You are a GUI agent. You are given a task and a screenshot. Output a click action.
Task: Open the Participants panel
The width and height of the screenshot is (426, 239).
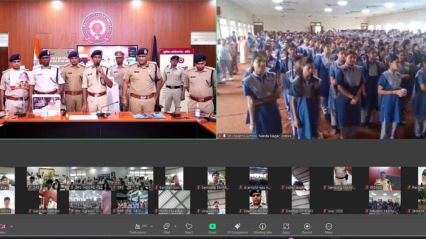point(138,228)
